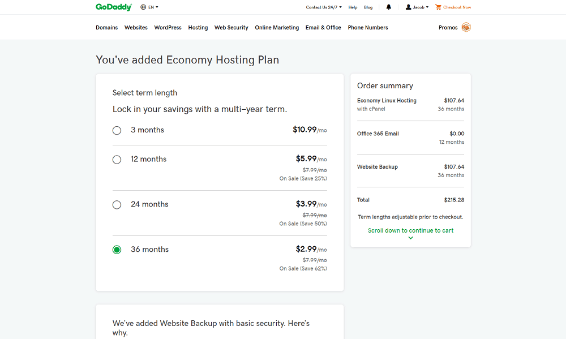Expand the EN language dropdown
The width and height of the screenshot is (566, 339).
153,7
